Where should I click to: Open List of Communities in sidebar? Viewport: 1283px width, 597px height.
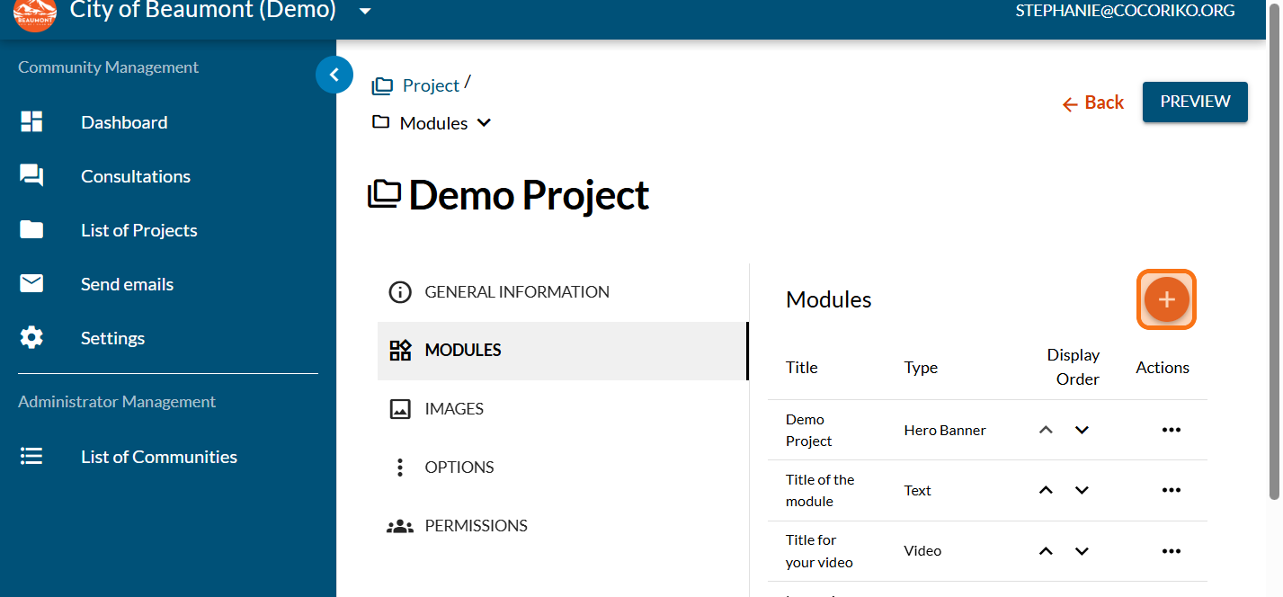pyautogui.click(x=159, y=457)
